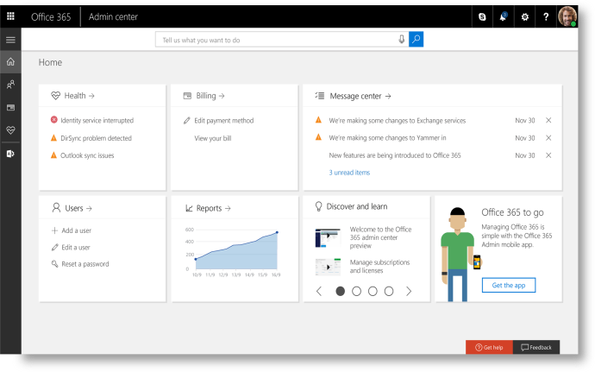
Task: Click the Health heart icon in the card
Action: pos(55,96)
